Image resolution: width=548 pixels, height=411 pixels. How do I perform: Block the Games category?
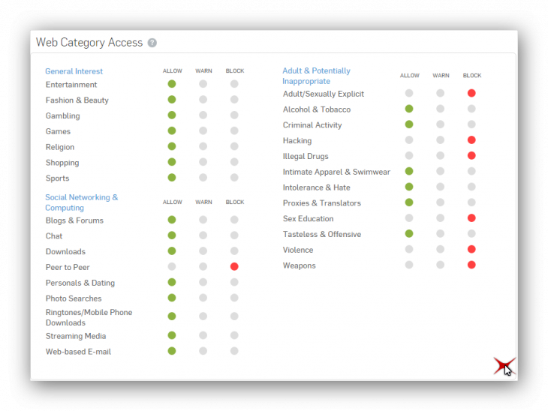tap(234, 130)
